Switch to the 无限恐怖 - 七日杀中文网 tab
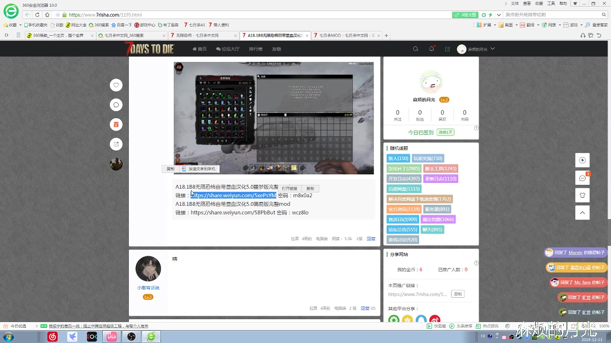The height and width of the screenshot is (343, 611). tap(203, 35)
